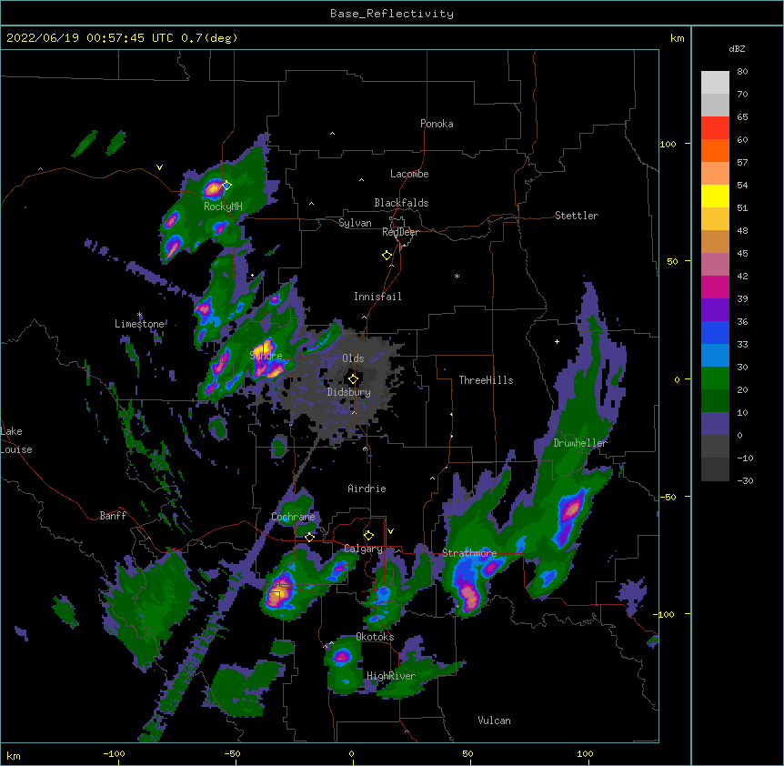Click the Limestone label
The height and width of the screenshot is (766, 784).
point(139,324)
